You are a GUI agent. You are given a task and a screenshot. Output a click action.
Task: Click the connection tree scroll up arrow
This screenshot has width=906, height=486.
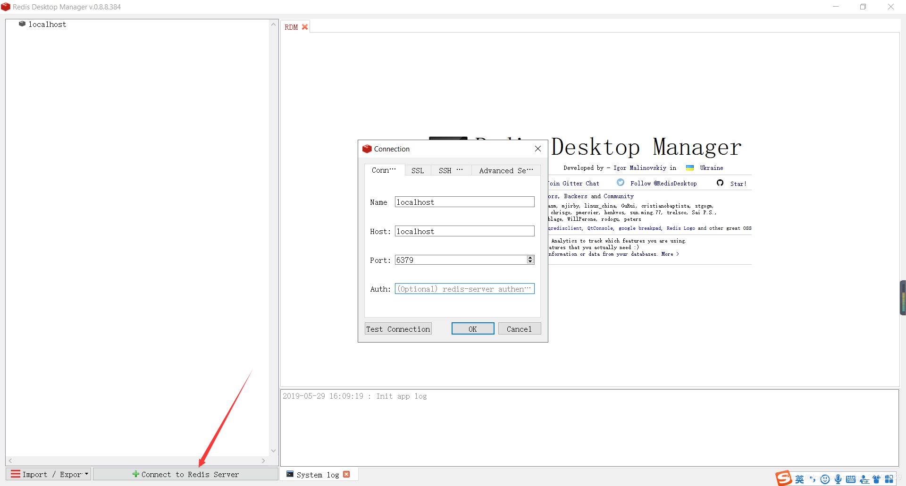click(x=273, y=24)
